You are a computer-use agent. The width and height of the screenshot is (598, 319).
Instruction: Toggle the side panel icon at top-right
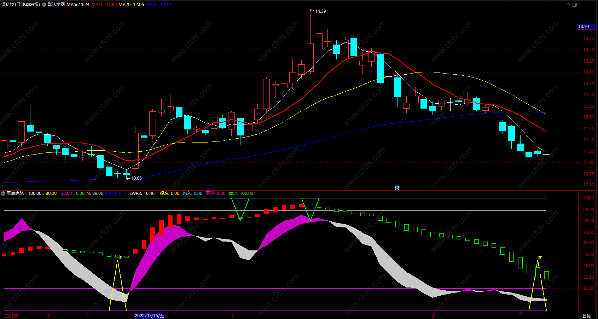pos(575,5)
